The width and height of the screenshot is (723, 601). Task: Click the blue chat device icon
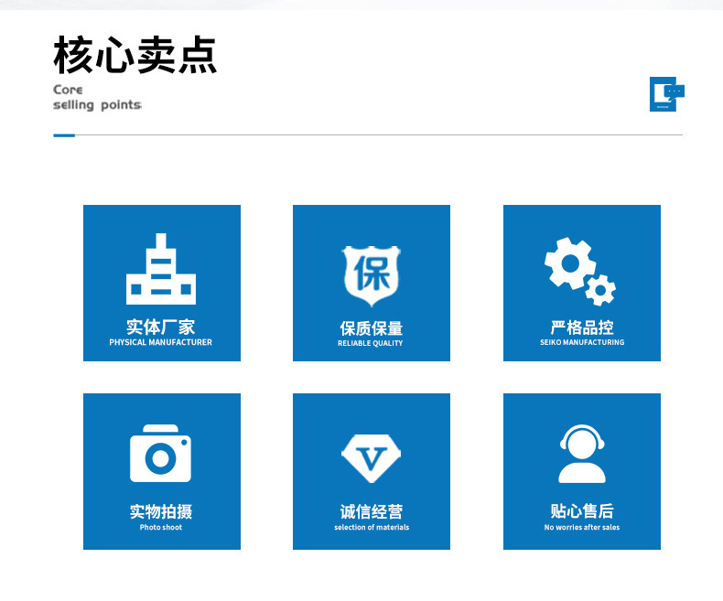[667, 94]
